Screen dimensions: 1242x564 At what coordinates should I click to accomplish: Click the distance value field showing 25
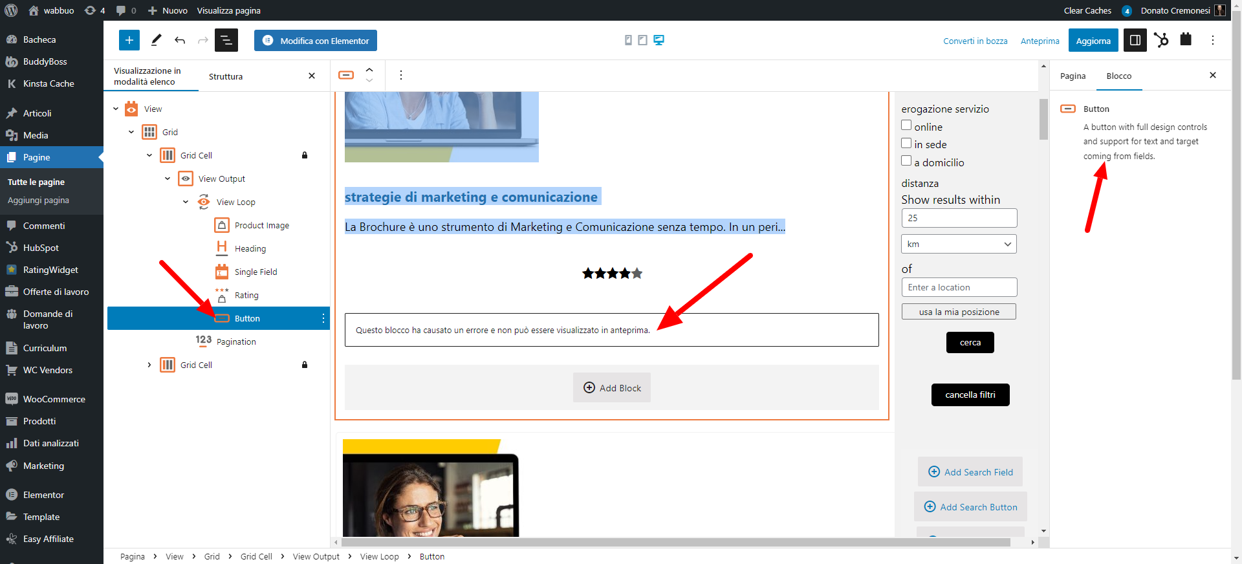959,218
